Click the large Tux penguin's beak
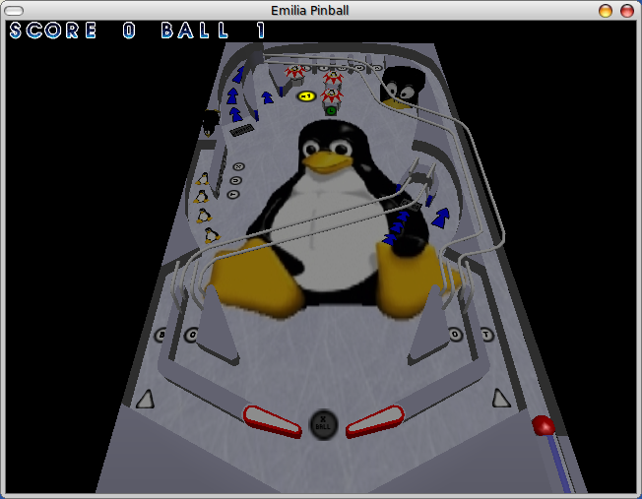 click(322, 160)
